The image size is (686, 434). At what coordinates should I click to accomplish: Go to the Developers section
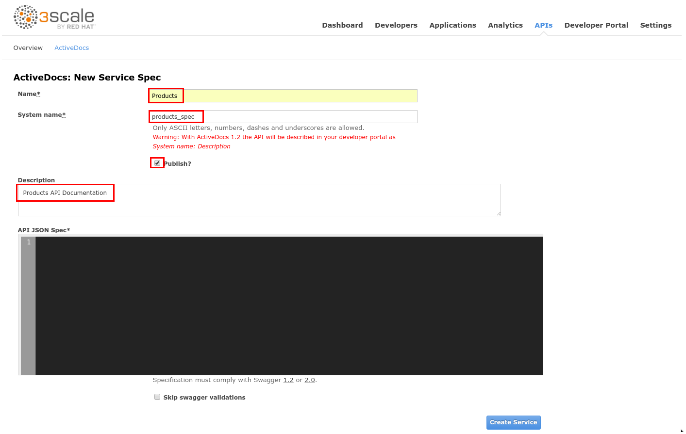pyautogui.click(x=396, y=25)
